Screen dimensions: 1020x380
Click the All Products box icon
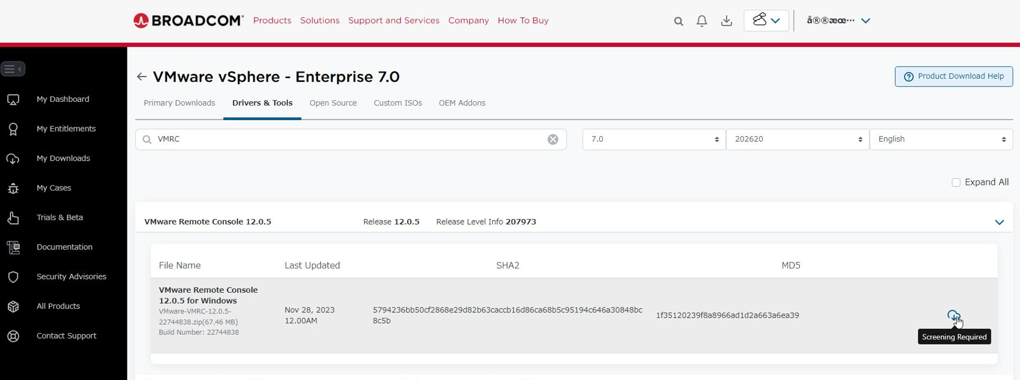click(13, 306)
